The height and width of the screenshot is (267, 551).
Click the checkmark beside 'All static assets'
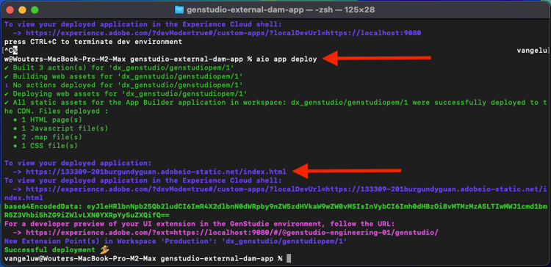(7, 103)
